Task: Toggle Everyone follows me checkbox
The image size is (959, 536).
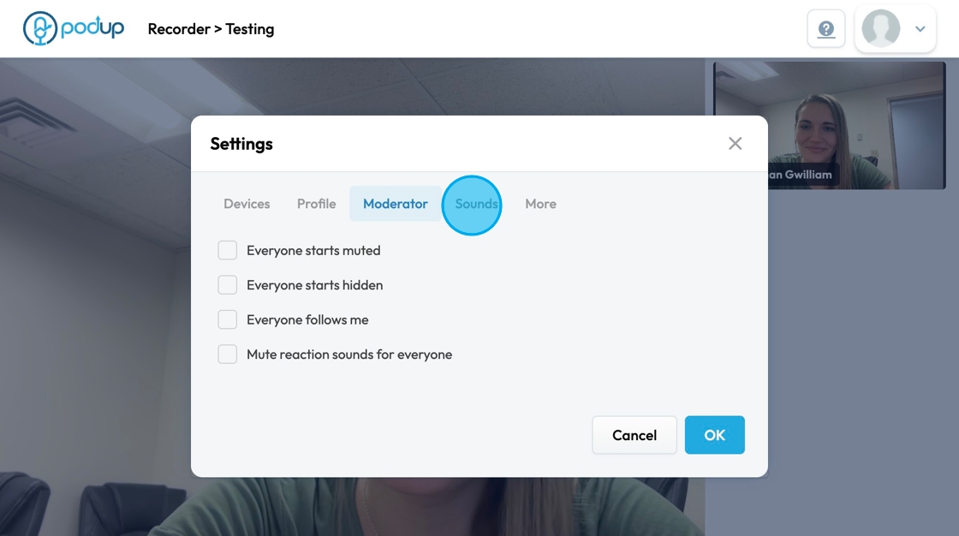Action: point(228,319)
